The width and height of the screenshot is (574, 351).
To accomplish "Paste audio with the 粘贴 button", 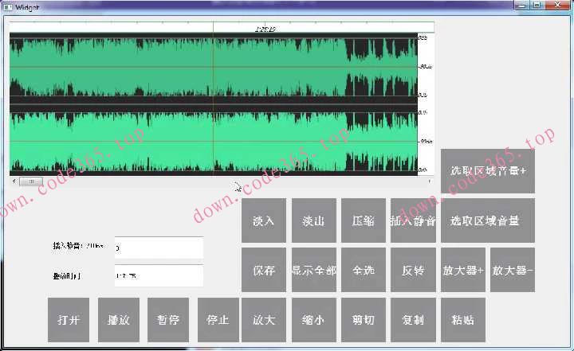I will click(x=463, y=320).
